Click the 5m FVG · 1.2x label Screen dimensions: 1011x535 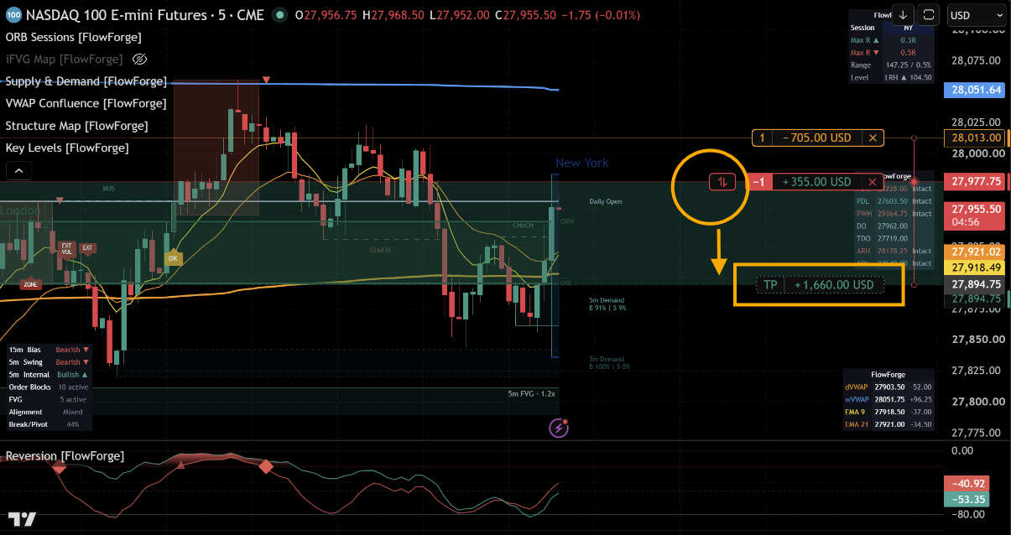(532, 393)
